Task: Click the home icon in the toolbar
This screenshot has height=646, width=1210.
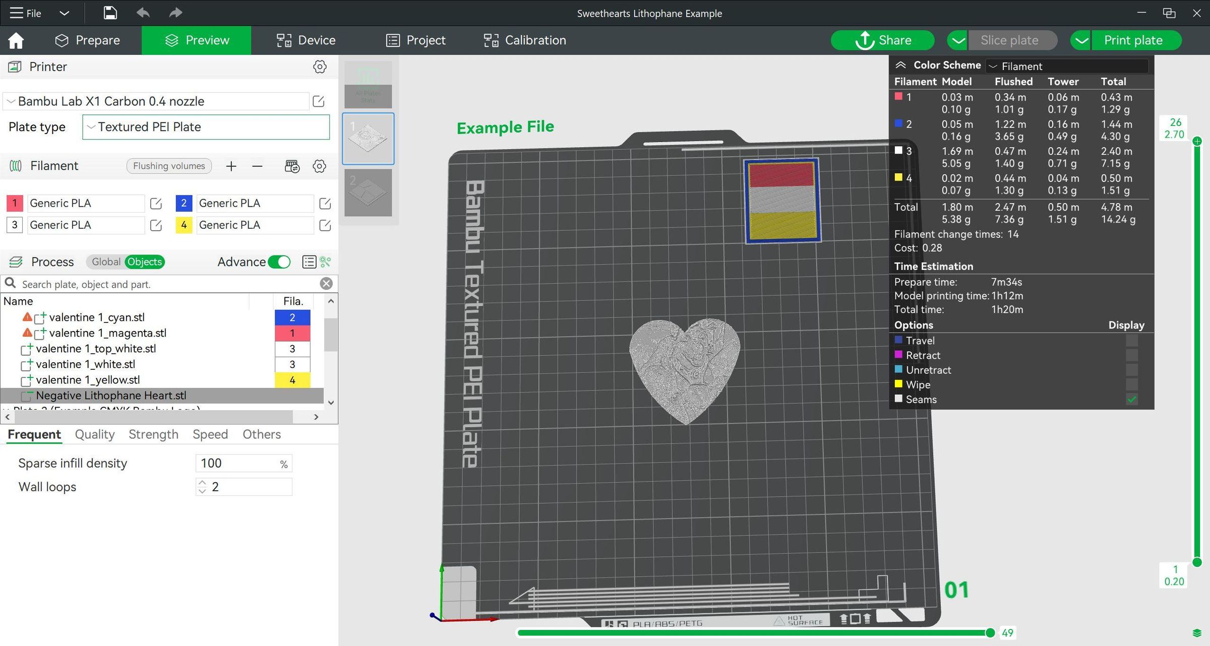Action: (16, 40)
